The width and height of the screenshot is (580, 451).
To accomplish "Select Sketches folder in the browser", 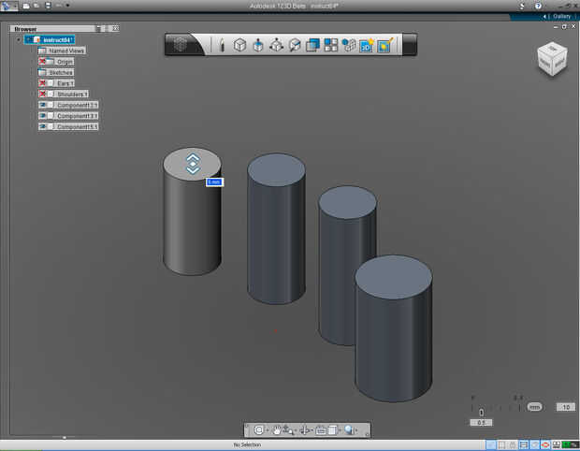I will [x=60, y=72].
